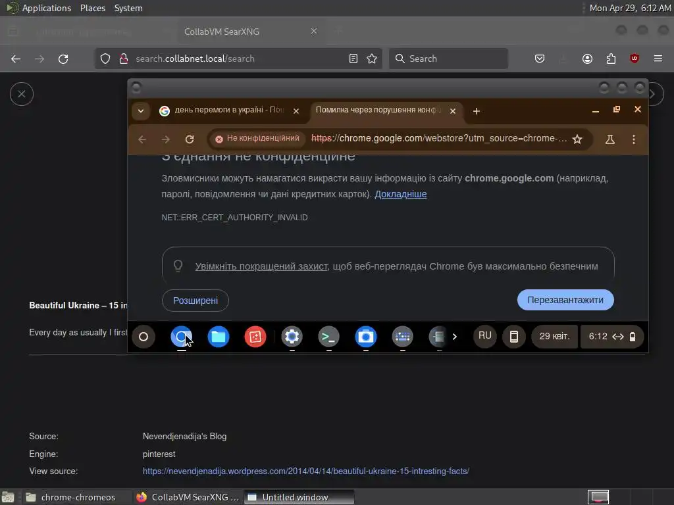674x505 pixels.
Task: Click the uBlock Origin icon
Action: coord(635,59)
